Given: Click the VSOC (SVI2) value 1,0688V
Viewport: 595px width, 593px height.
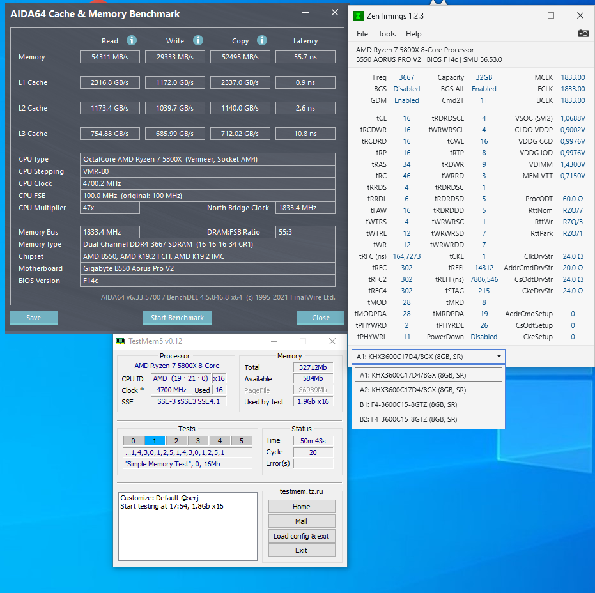Looking at the screenshot, I should [573, 118].
